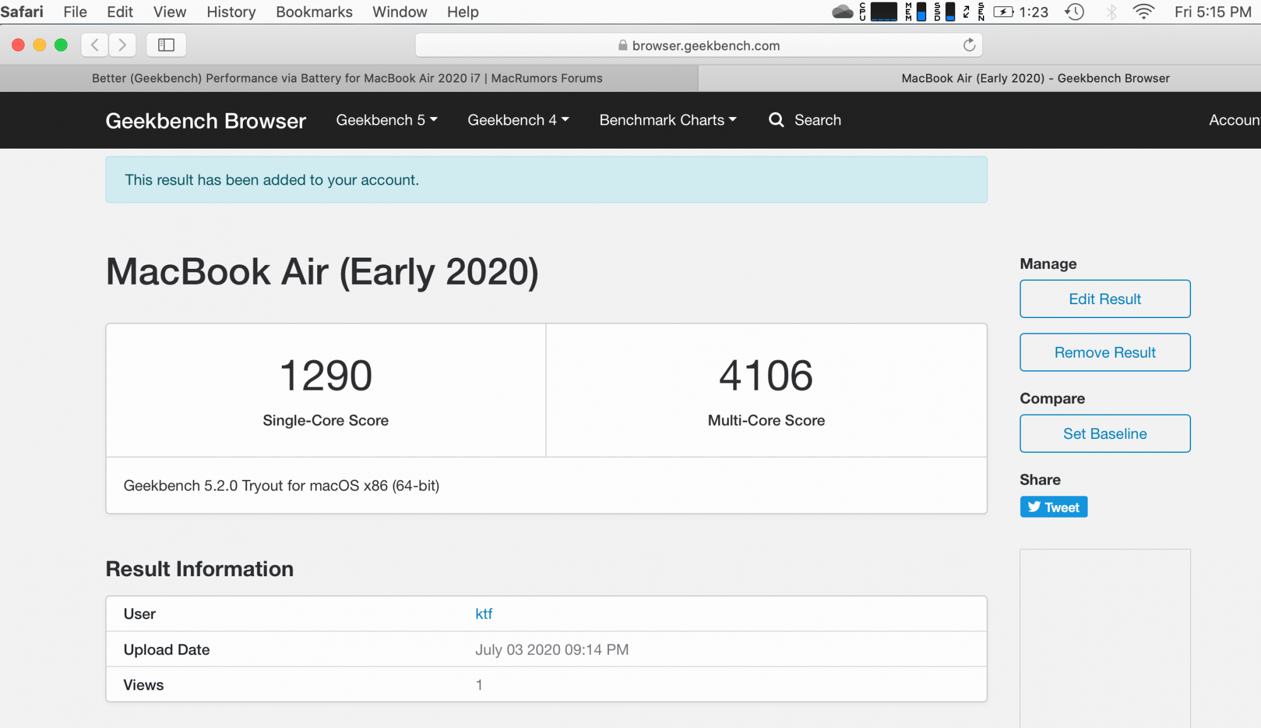The height and width of the screenshot is (728, 1261).
Task: Switch to the MacRumors Forums tab
Action: point(347,78)
